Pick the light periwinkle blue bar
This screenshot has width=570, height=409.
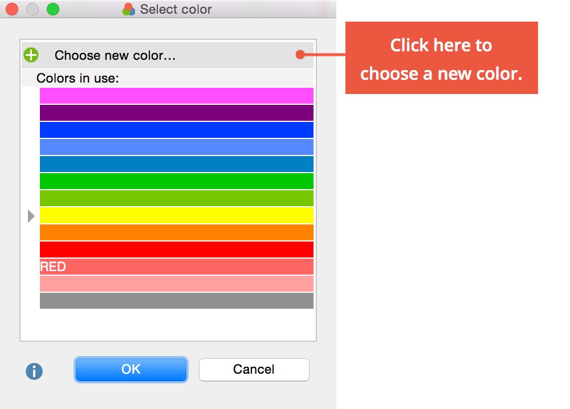[x=176, y=147]
